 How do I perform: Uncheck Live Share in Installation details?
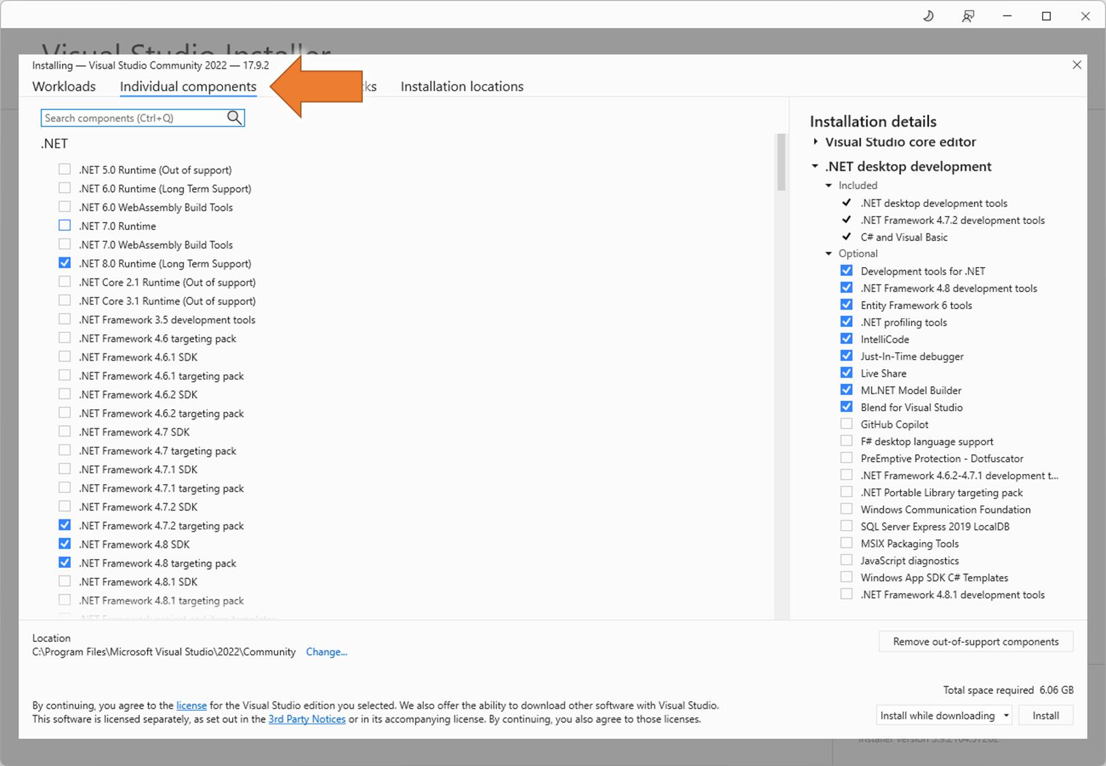point(847,373)
